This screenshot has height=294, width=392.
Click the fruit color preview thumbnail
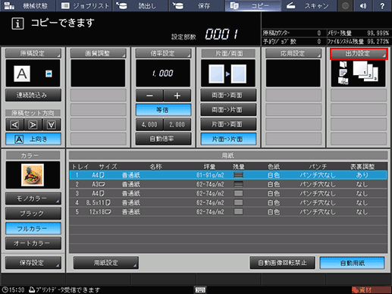[x=33, y=175]
